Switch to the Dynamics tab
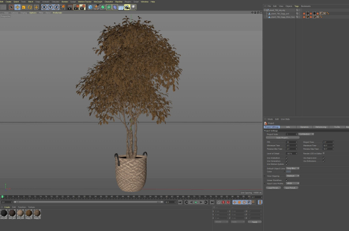 [x=304, y=127]
